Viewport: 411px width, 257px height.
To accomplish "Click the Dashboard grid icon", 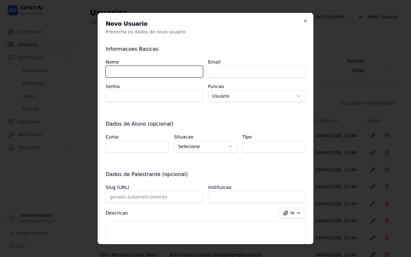I will [11, 32].
